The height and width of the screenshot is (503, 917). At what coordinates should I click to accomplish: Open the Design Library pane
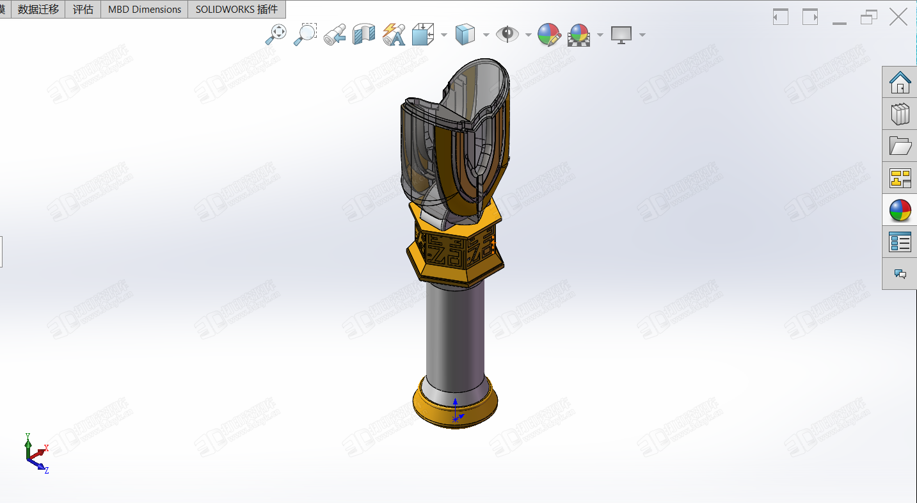coord(900,114)
